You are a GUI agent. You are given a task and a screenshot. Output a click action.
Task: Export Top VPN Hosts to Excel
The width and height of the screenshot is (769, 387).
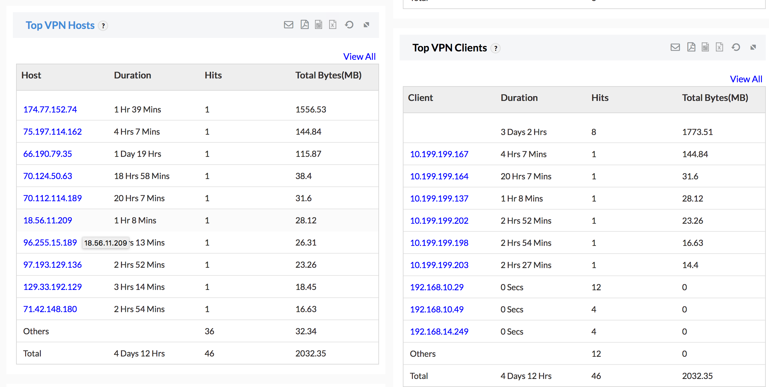[x=333, y=25]
